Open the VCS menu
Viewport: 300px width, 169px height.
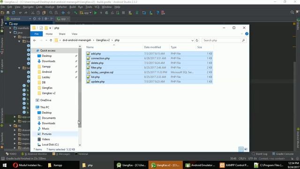[x=97, y=7]
